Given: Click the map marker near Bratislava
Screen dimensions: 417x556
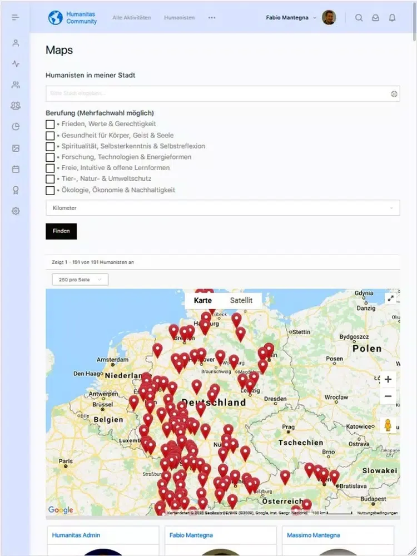Looking at the screenshot, I should click(334, 477).
